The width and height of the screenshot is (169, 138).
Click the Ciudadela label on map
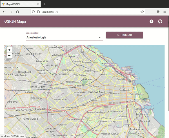coord(41,109)
